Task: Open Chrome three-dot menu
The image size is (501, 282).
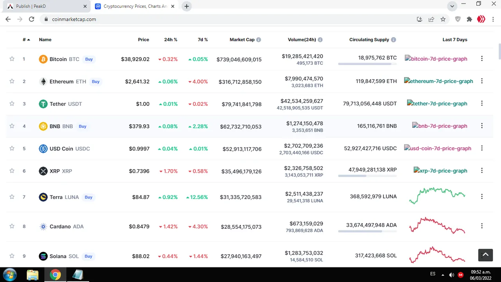Action: (492, 19)
